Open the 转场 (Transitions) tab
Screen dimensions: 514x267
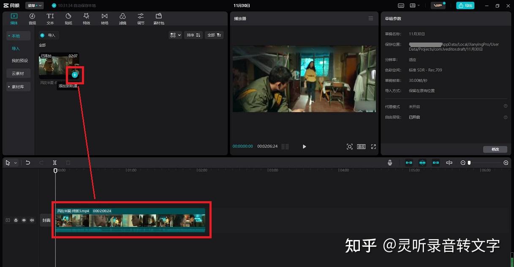tap(105, 19)
